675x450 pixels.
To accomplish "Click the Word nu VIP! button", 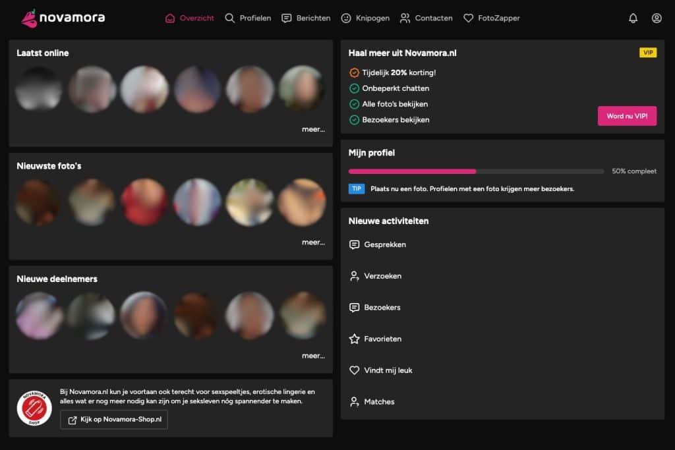I will tap(628, 116).
